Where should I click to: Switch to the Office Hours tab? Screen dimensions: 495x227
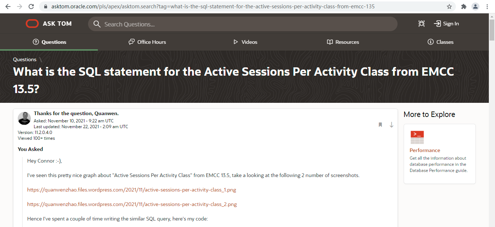(x=147, y=42)
